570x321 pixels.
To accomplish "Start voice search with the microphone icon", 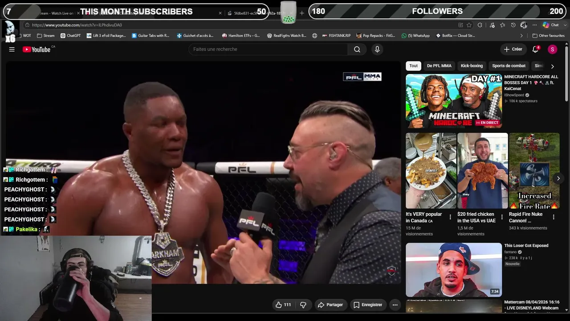I will tap(377, 49).
